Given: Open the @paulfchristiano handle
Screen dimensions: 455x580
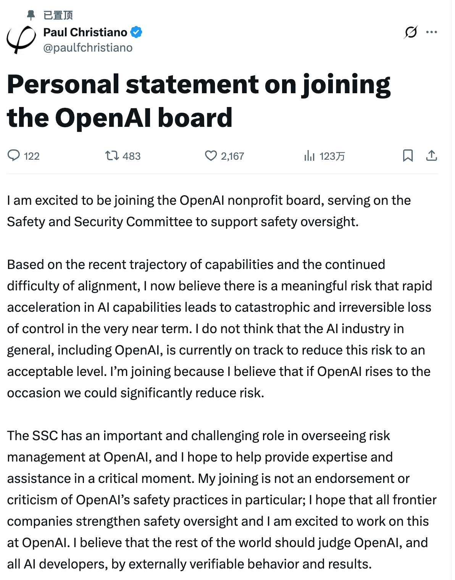Looking at the screenshot, I should click(x=88, y=48).
